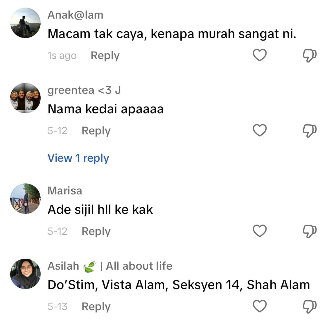Dislike Anak@lam's comment
The height and width of the screenshot is (326, 330).
click(309, 55)
